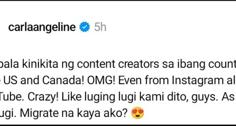Open carlaangeline's profile via username

pos(42,28)
